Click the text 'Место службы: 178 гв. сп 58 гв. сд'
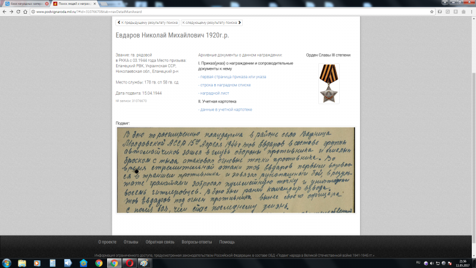Viewport: 476px width, 268px height. click(147, 82)
